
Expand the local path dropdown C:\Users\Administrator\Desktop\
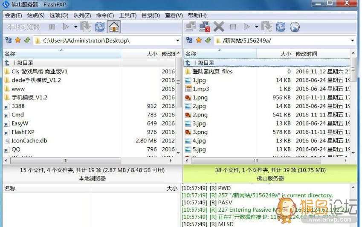[177, 41]
